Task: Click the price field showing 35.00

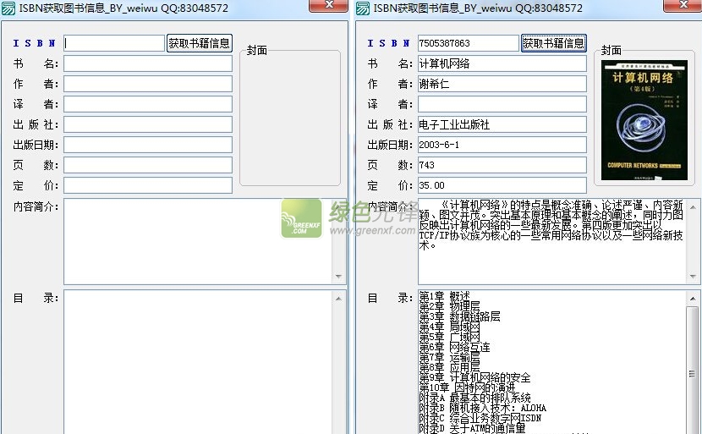Action: (x=502, y=185)
